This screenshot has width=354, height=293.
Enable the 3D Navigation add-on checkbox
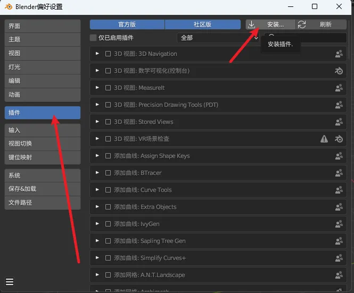click(x=108, y=54)
